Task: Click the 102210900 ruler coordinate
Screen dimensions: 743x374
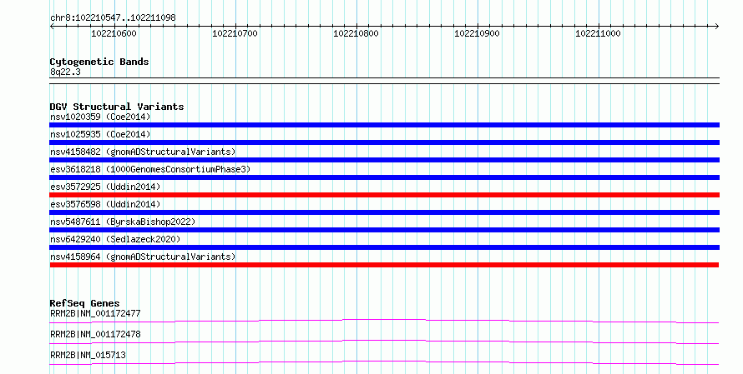Action: 478,33
